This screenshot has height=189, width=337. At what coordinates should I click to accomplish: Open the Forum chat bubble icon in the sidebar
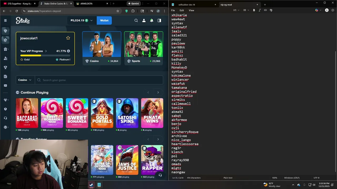click(x=5, y=86)
